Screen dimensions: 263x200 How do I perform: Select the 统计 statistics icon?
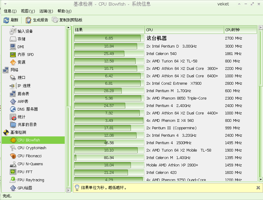coord(13,117)
